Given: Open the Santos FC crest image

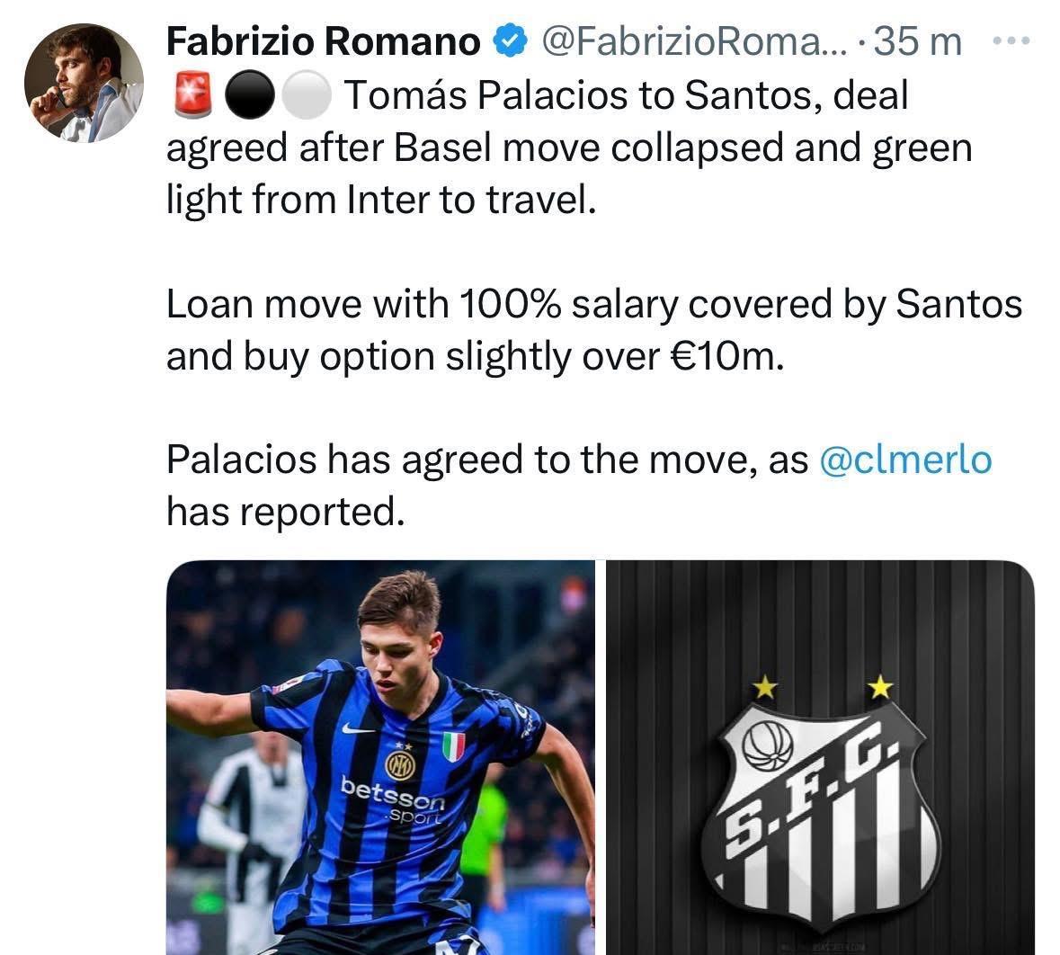Looking at the screenshot, I should [821, 757].
